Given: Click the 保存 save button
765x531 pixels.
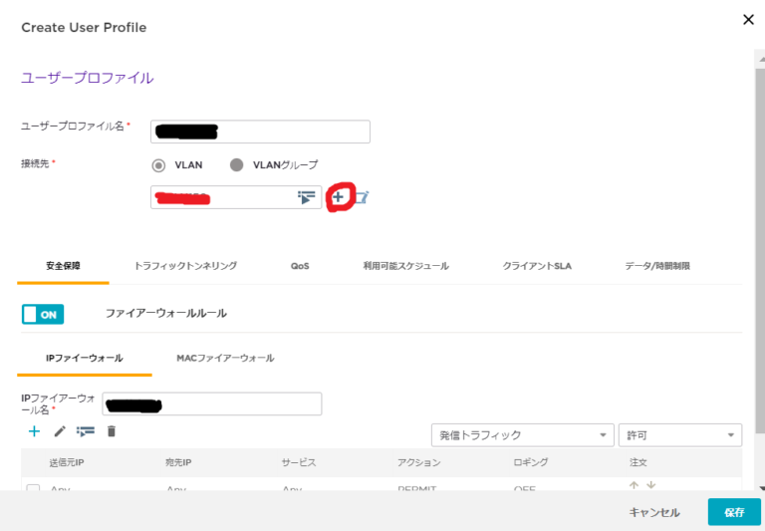Looking at the screenshot, I should [734, 512].
